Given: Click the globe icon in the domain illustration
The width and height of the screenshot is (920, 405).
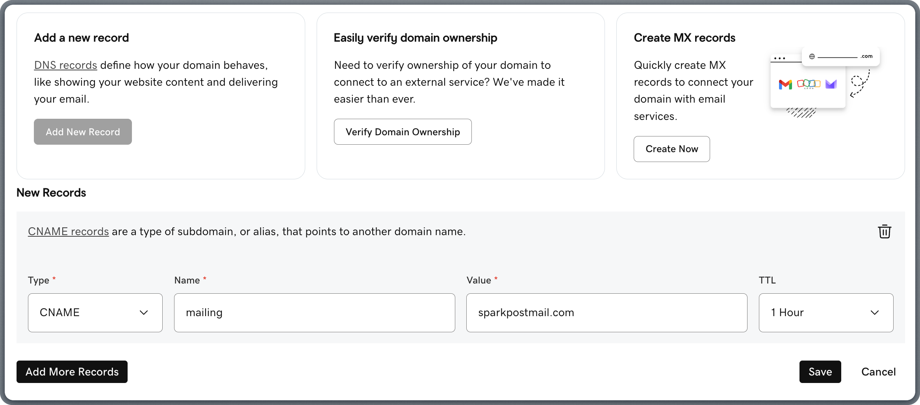Looking at the screenshot, I should point(812,56).
